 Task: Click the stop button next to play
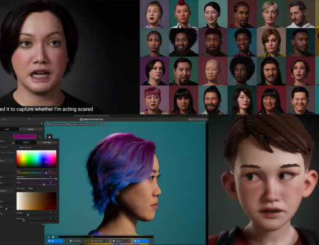coord(53,237)
